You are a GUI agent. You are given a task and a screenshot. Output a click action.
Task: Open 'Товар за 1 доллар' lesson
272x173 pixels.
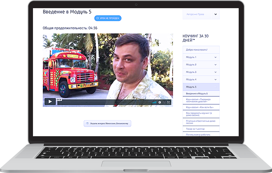[x=195, y=129]
